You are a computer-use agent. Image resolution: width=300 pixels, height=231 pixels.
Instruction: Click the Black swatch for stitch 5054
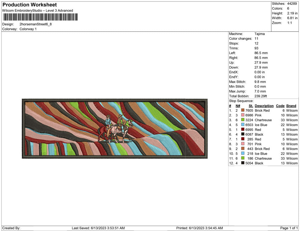(243, 163)
